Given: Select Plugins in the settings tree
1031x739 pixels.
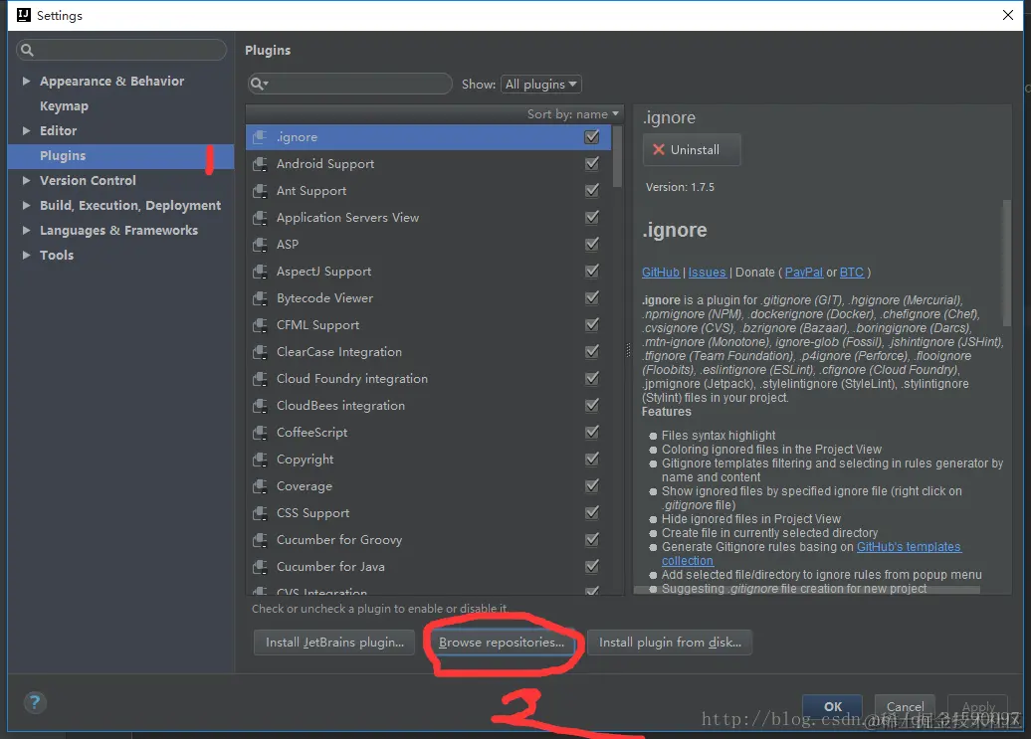Looking at the screenshot, I should [x=121, y=156].
